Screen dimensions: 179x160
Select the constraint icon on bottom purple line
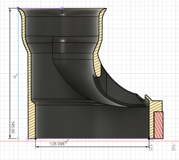click(x=67, y=141)
